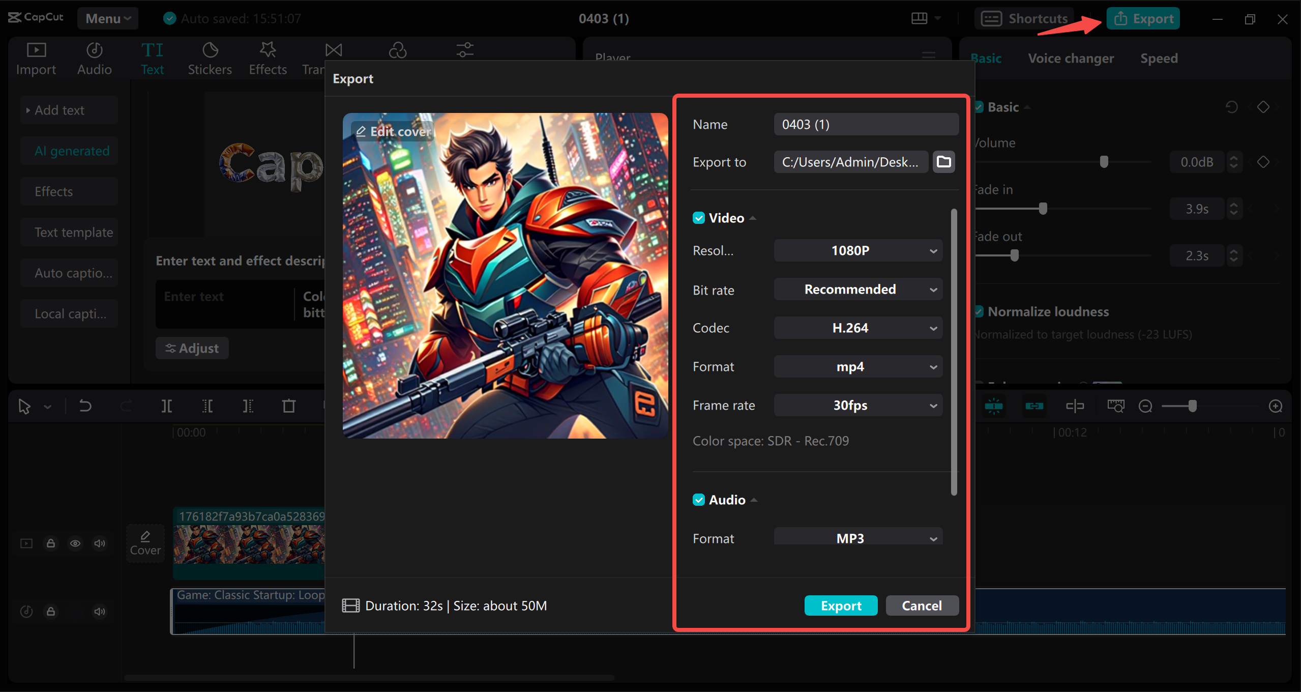Cancel the export
1301x692 pixels.
click(x=922, y=605)
